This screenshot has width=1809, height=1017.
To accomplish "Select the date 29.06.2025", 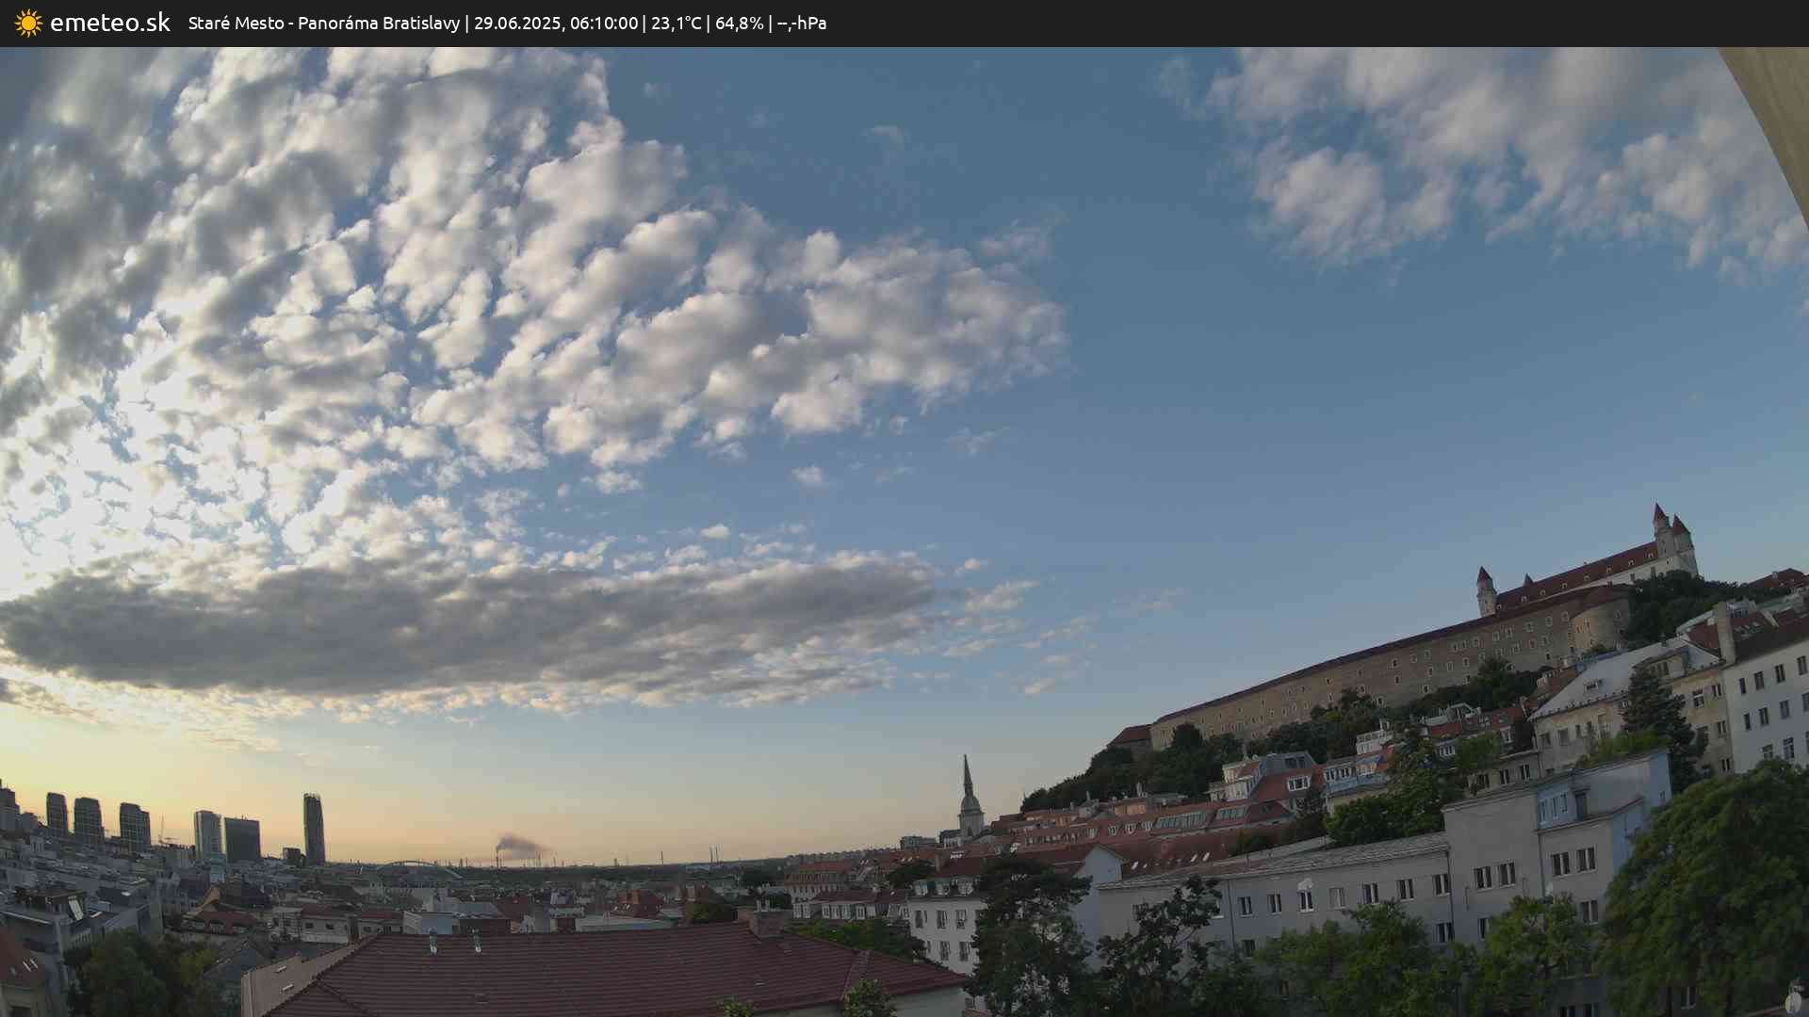I will [x=516, y=24].
